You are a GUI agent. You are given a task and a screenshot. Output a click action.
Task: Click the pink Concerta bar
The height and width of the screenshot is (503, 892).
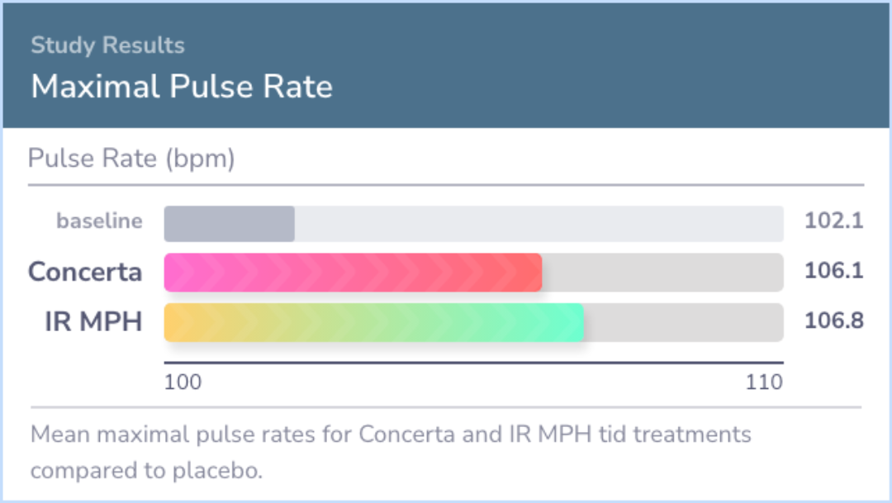click(353, 273)
